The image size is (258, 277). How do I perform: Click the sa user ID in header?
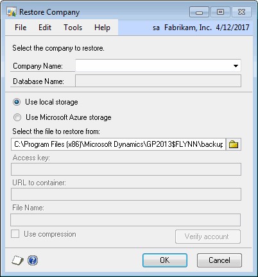156,28
